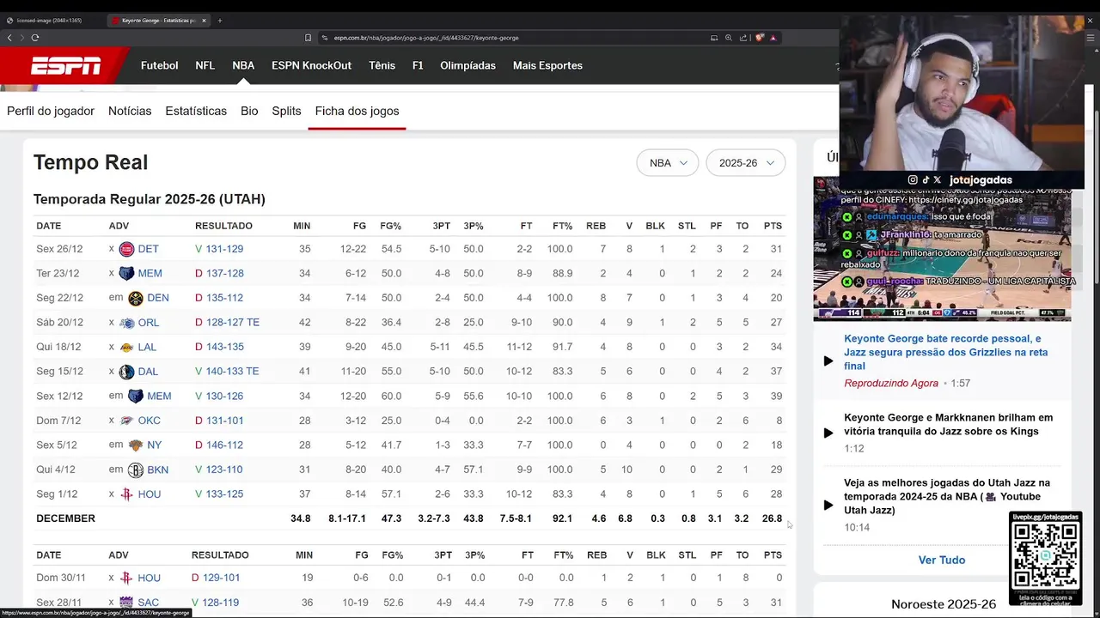
Task: Click Rockets logo in Dom 30/11 row
Action: tap(126, 578)
